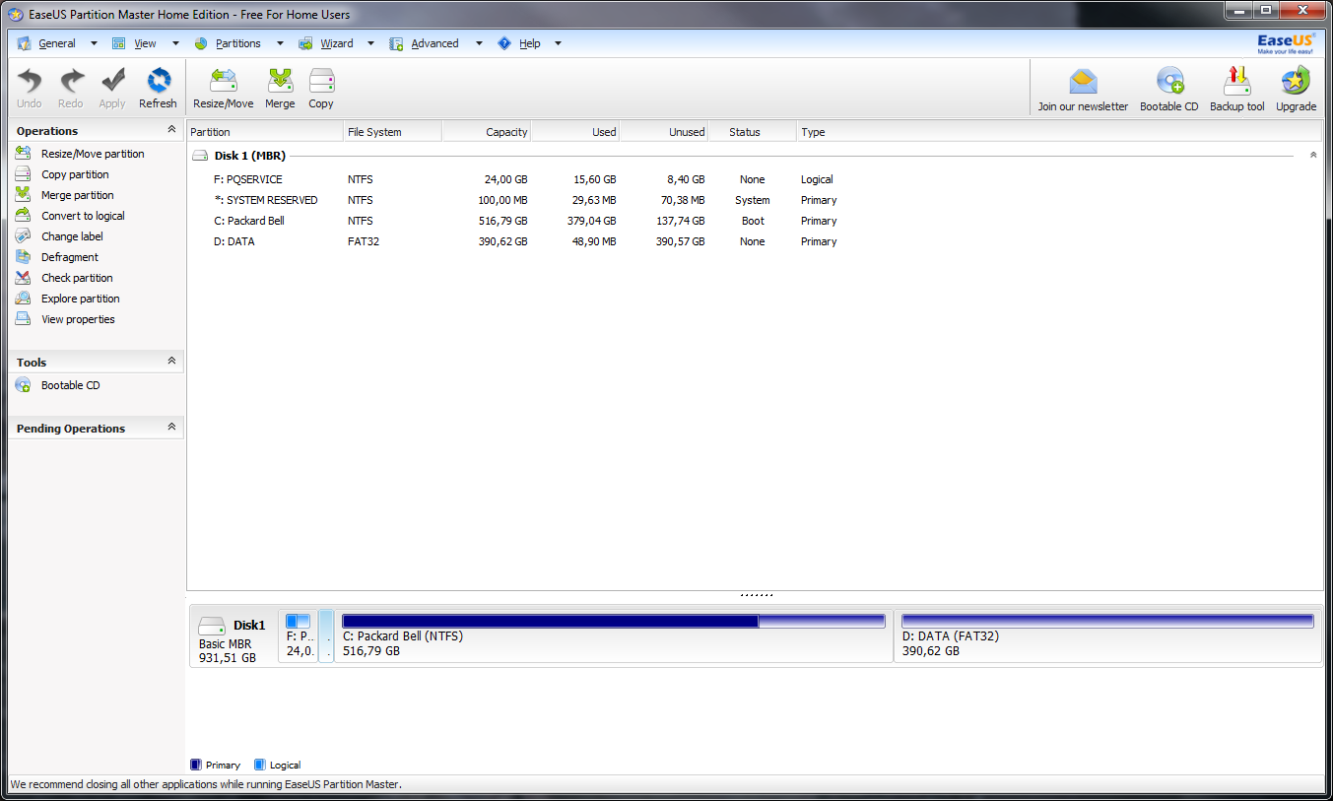Choose Change label operation
This screenshot has width=1333, height=801.
point(72,236)
